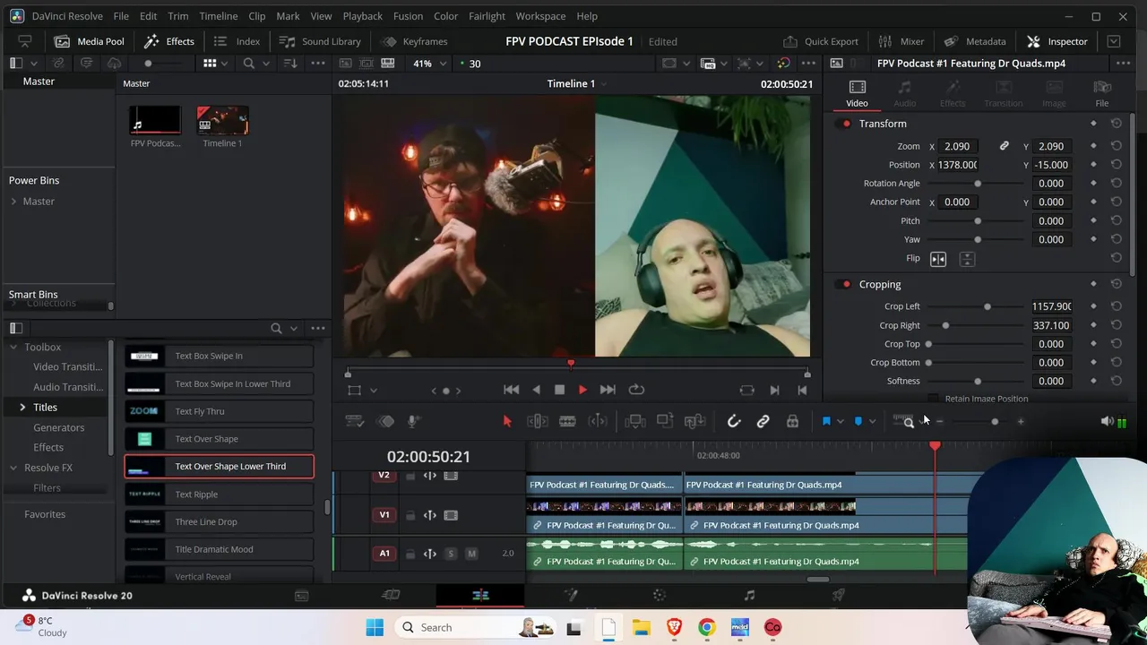
Task: Open the flag color dropdown arrow
Action: click(840, 422)
